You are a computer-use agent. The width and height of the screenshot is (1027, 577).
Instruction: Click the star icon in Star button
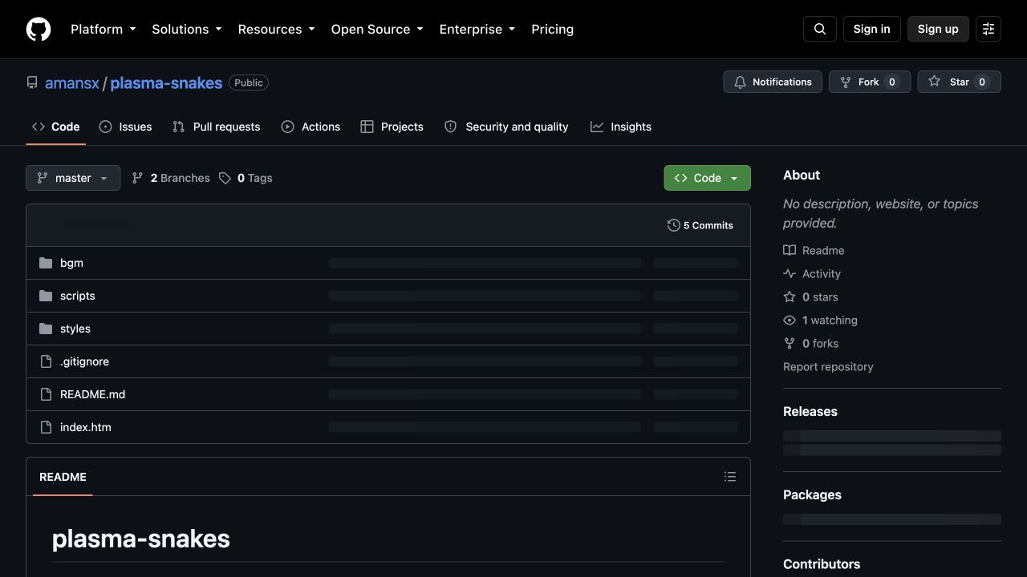pyautogui.click(x=934, y=82)
